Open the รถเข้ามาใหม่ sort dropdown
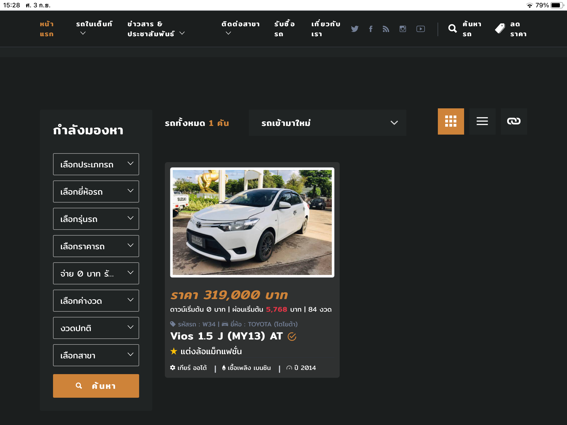The width and height of the screenshot is (567, 425). coord(327,123)
